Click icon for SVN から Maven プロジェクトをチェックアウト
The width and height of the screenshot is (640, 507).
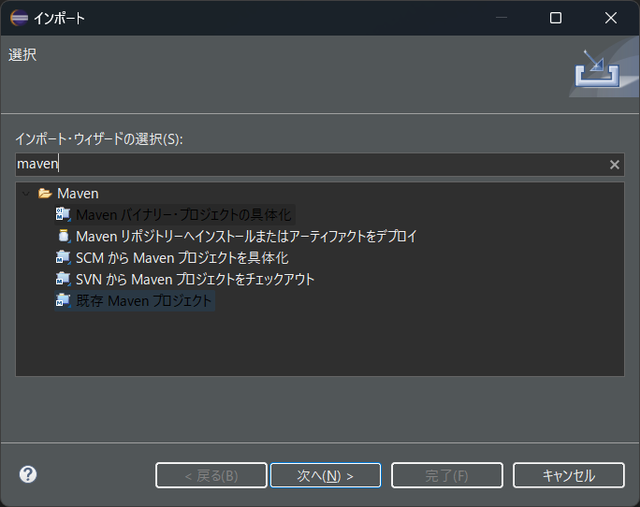coord(63,279)
